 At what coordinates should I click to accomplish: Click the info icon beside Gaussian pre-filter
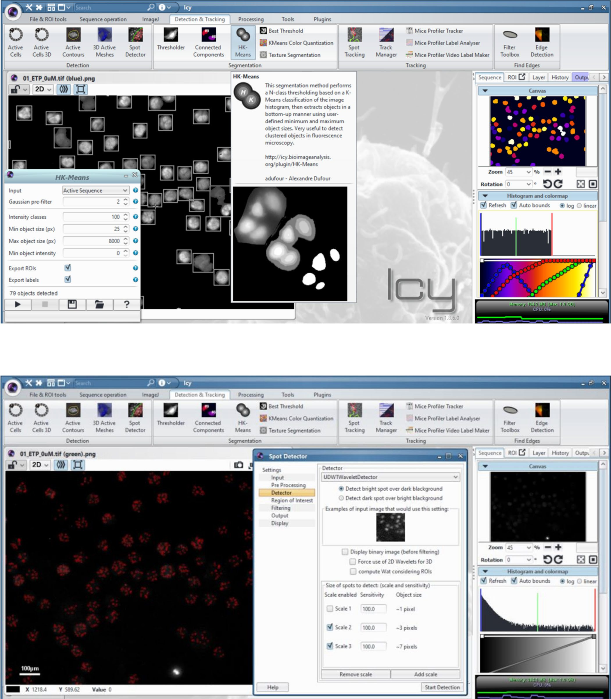click(x=135, y=201)
